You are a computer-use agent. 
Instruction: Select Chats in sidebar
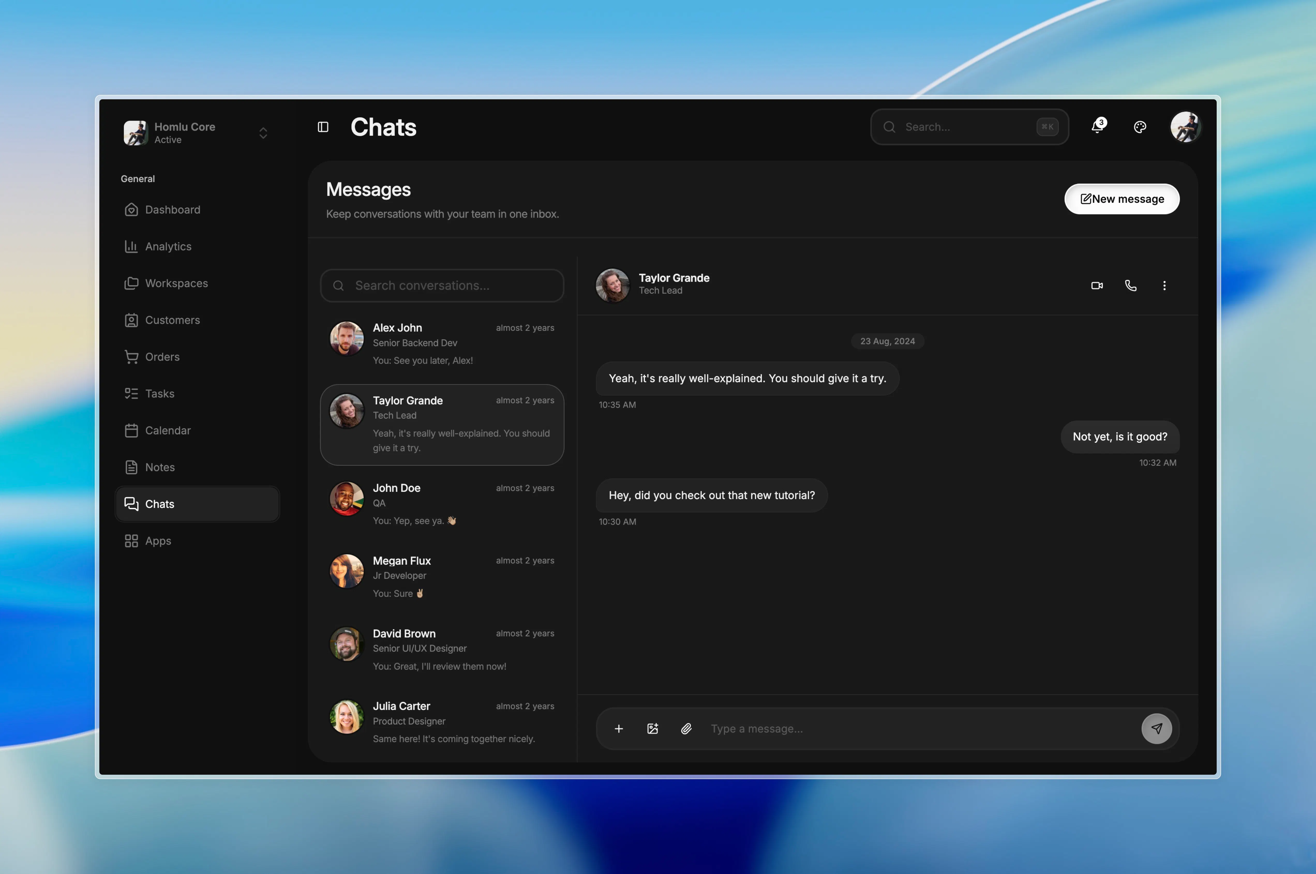click(x=197, y=504)
